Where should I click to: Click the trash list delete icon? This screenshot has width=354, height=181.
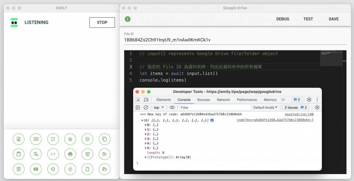104,154
